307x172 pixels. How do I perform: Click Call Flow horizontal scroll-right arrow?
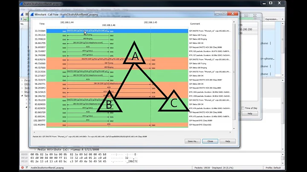[230, 132]
